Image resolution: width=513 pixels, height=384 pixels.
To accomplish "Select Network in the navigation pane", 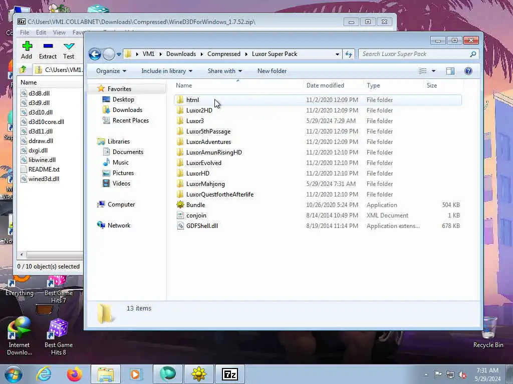I will [x=119, y=225].
